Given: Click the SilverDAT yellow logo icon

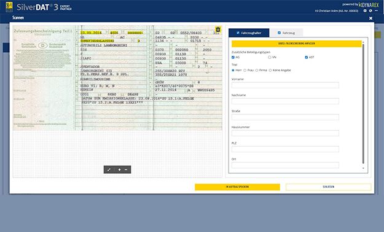Looking at the screenshot, I should coord(9,7).
